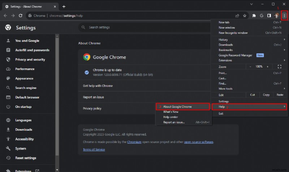289x172 pixels.
Task: Click Report an issue row on page
Action: (x=144, y=97)
